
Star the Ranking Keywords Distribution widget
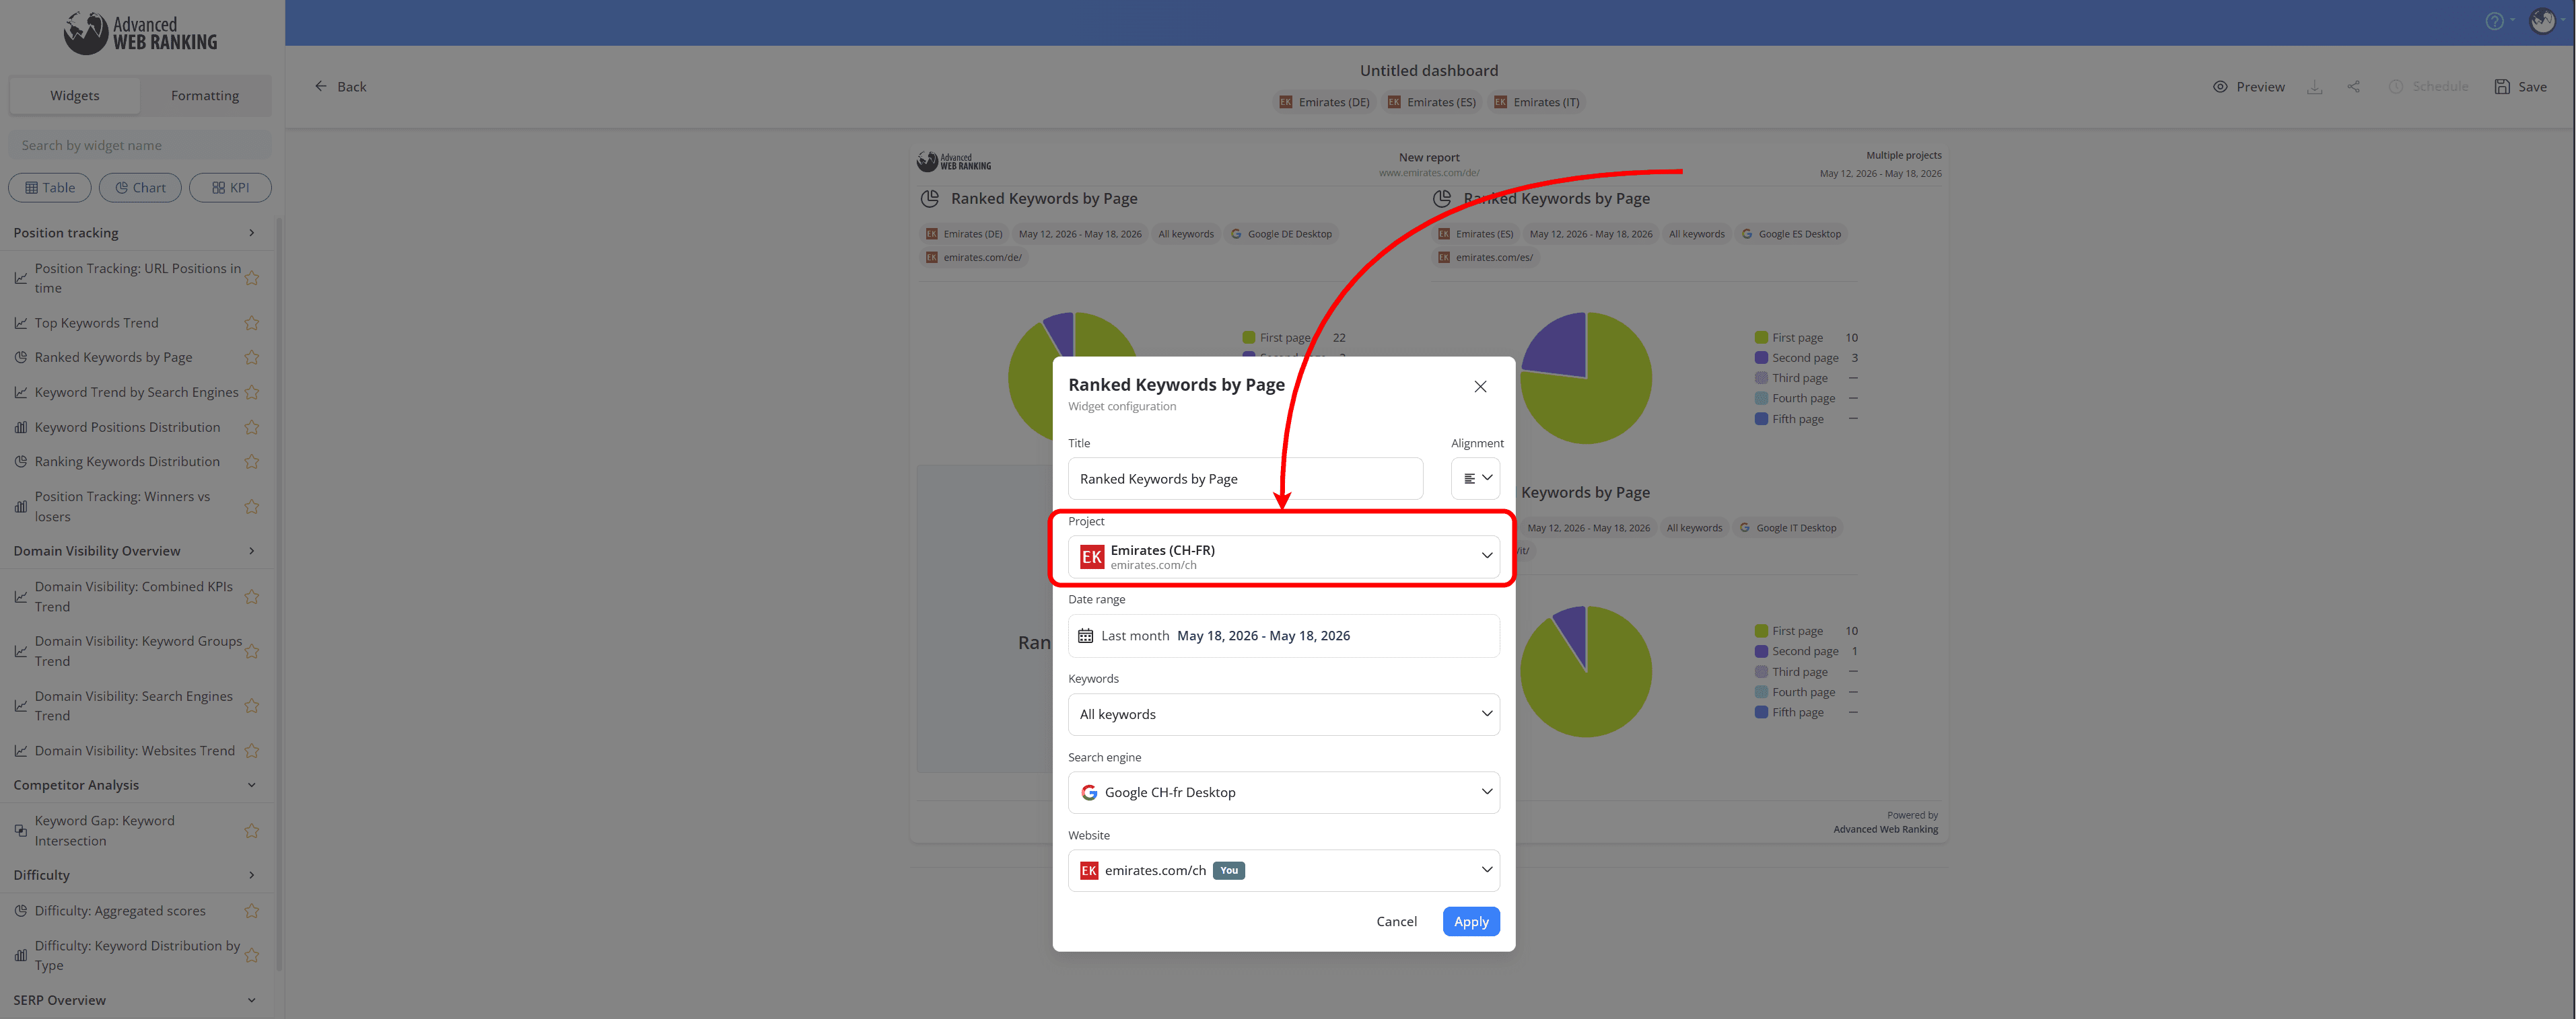[252, 461]
